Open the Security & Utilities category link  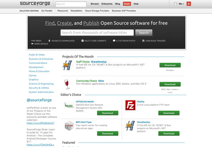[39, 88]
